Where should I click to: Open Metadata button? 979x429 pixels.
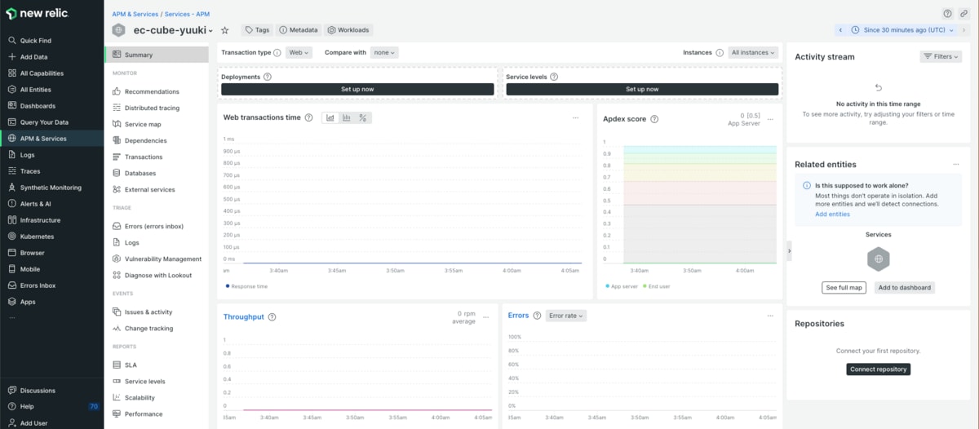pyautogui.click(x=298, y=30)
